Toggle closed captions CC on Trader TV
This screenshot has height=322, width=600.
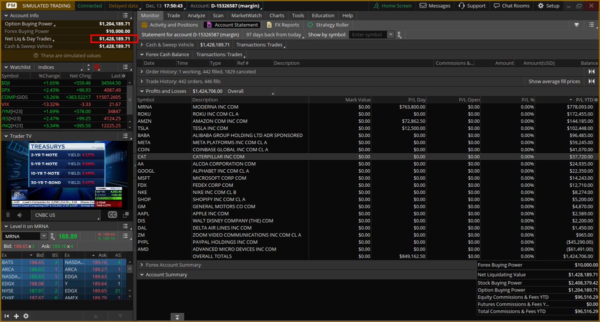click(112, 215)
